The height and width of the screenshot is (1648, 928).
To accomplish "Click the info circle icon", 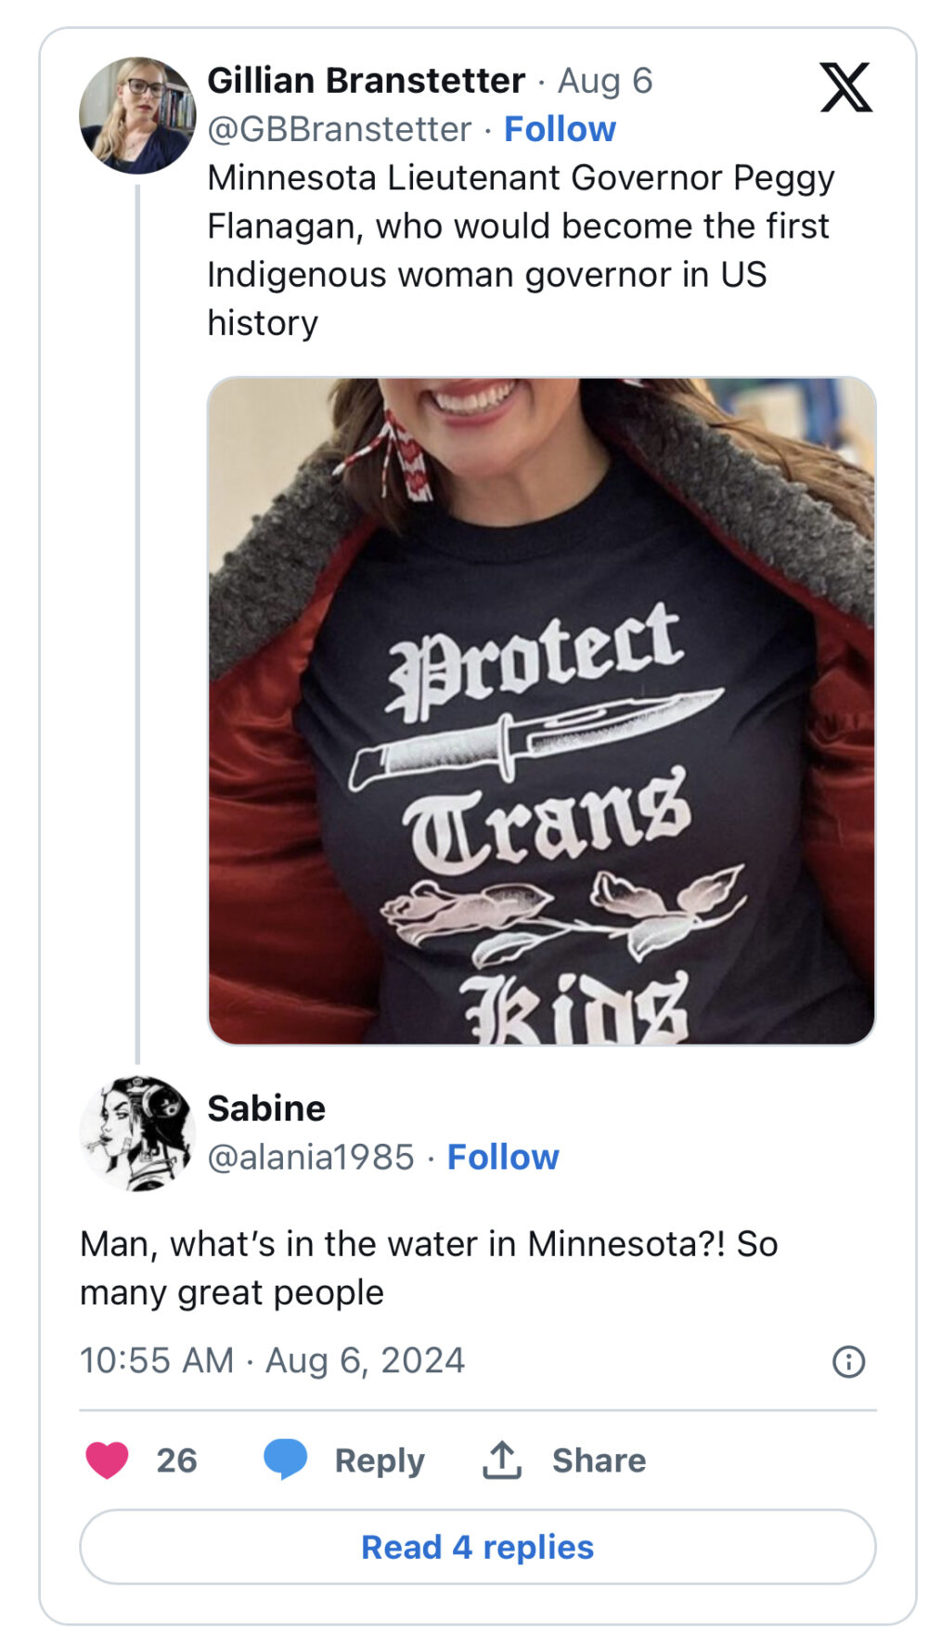I will [x=848, y=1362].
